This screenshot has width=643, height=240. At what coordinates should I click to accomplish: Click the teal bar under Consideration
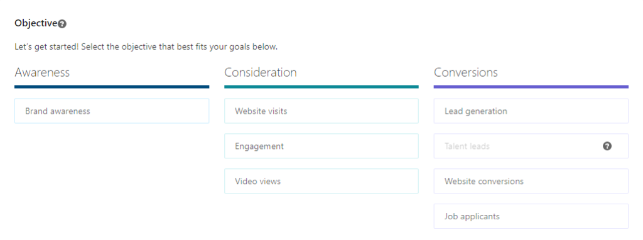point(321,87)
